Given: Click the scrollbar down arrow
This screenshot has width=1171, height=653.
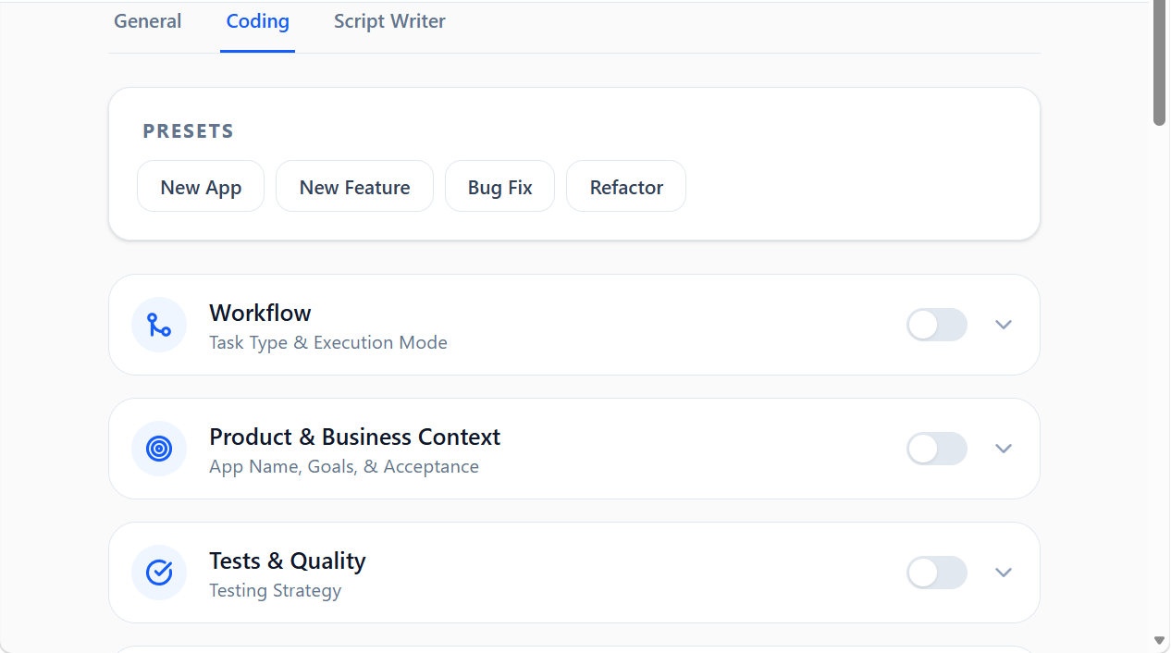Looking at the screenshot, I should (1160, 640).
